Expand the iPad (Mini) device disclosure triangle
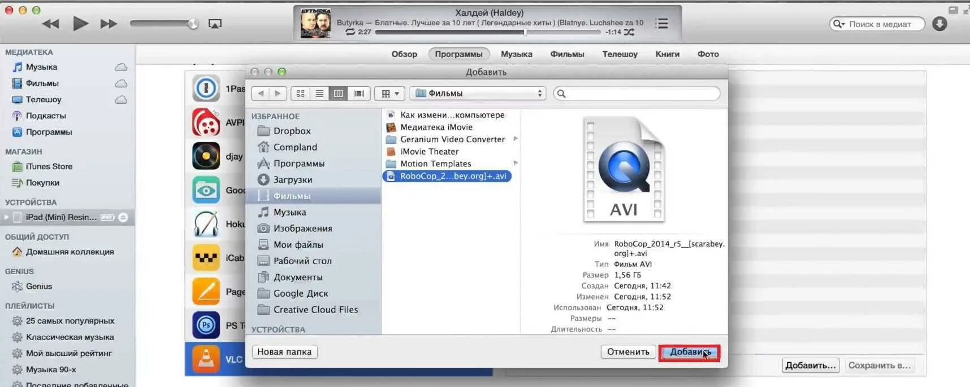 click(x=6, y=217)
